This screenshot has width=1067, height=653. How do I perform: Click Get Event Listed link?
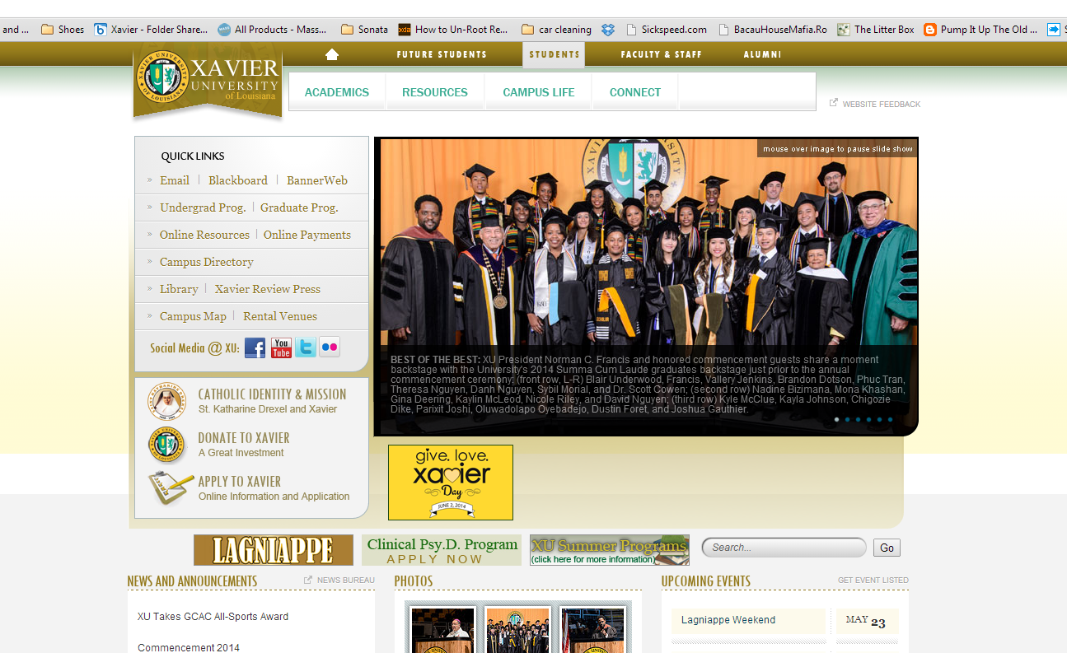[x=873, y=581]
